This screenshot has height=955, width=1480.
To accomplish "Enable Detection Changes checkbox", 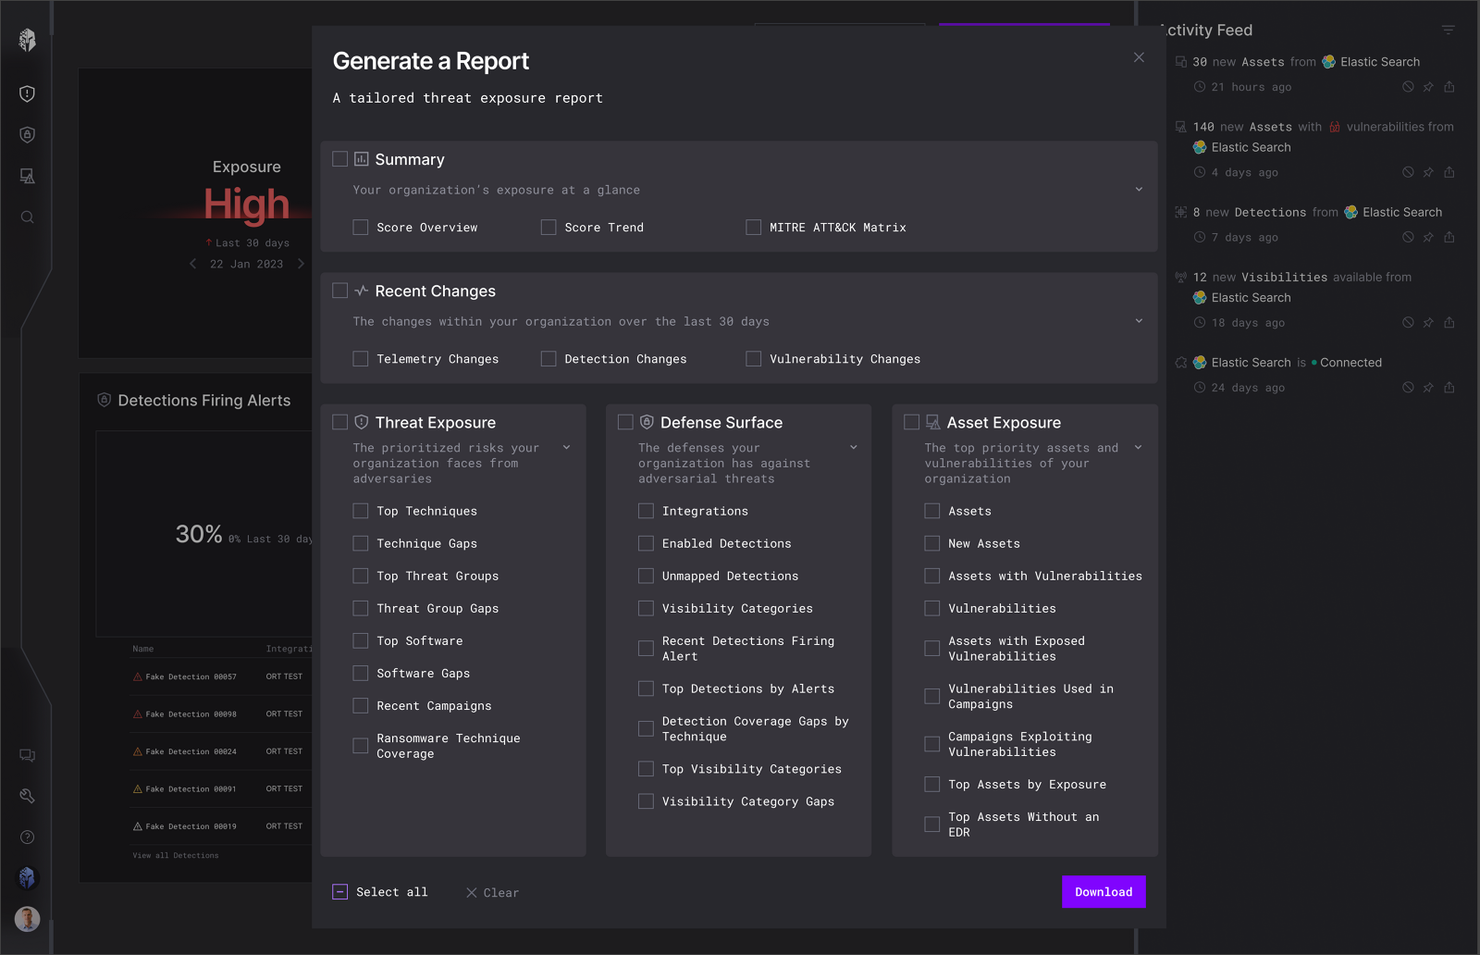I will pyautogui.click(x=549, y=359).
